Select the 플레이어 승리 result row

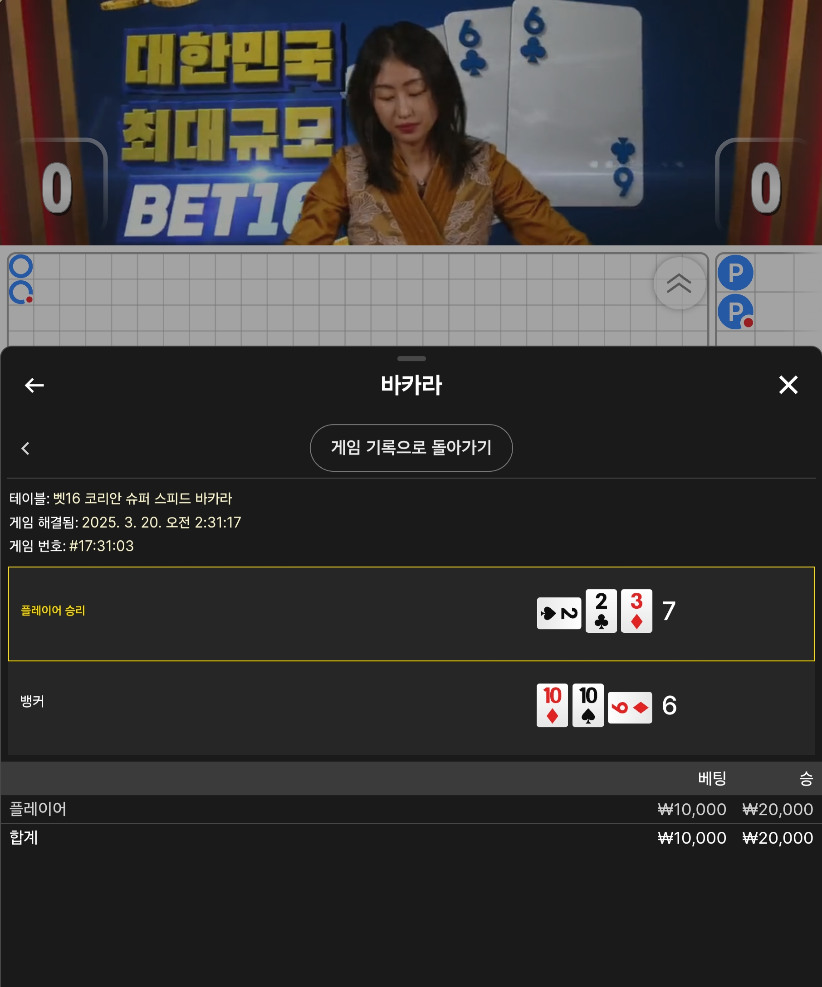tap(411, 614)
